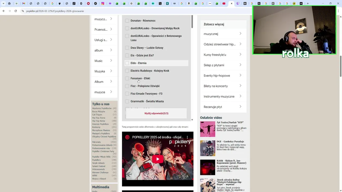Open YouTube video more-options dots
This screenshot has width=342, height=192.
[187, 137]
